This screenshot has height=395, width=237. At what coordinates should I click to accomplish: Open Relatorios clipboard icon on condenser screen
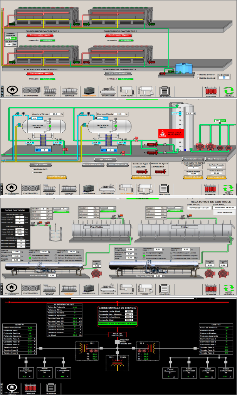[165, 91]
